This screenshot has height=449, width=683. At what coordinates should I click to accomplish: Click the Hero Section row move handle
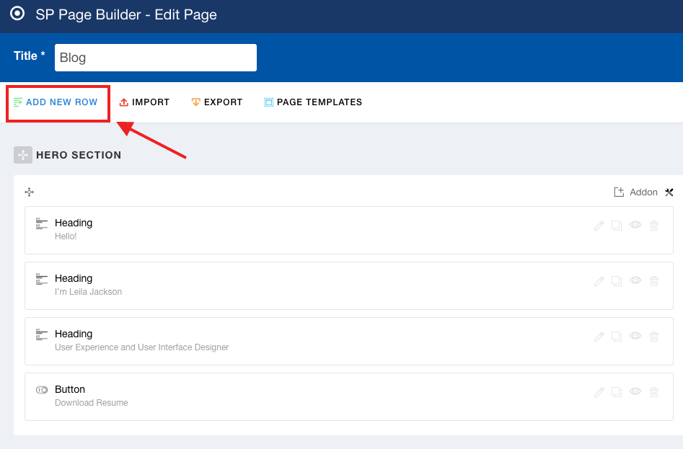tap(22, 155)
